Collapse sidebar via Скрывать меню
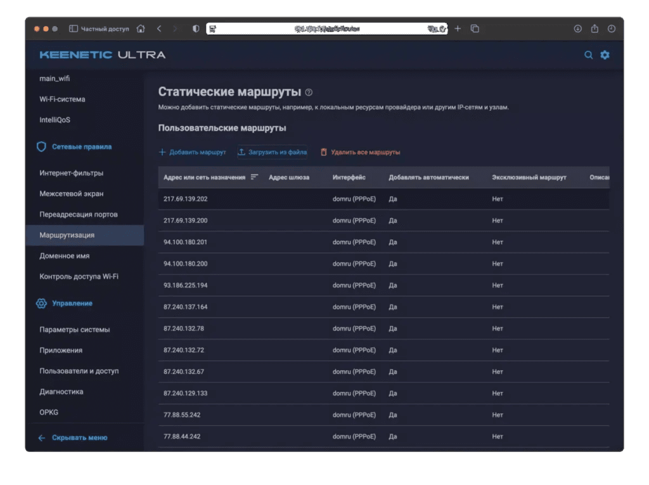649x485 pixels. pos(73,437)
